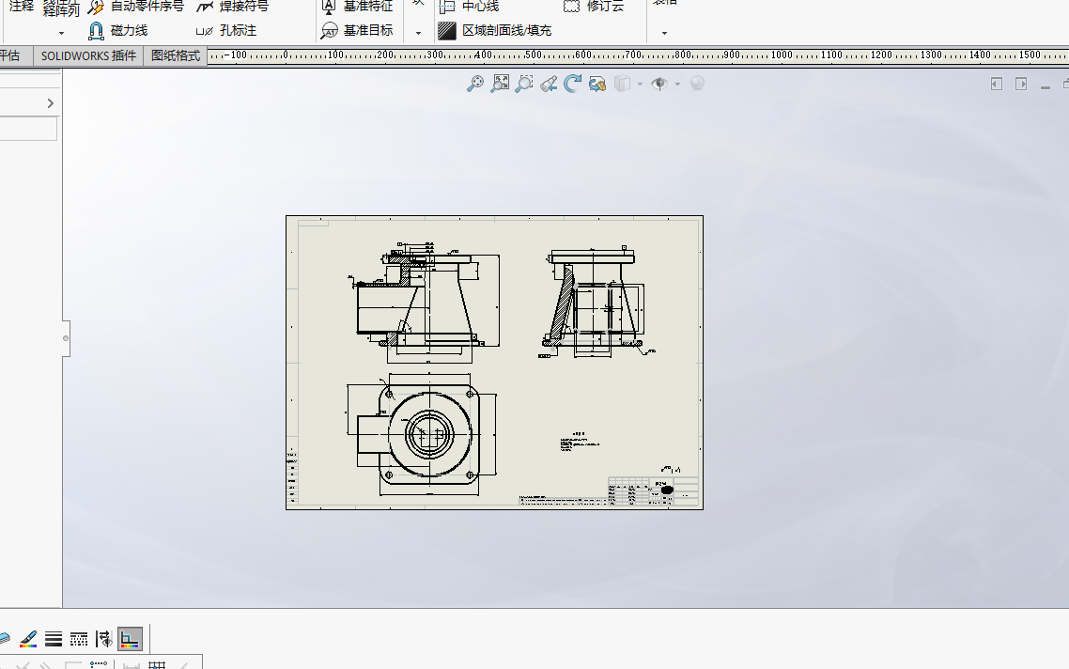Open Hide/Show Items dropdown arrow

(x=677, y=84)
